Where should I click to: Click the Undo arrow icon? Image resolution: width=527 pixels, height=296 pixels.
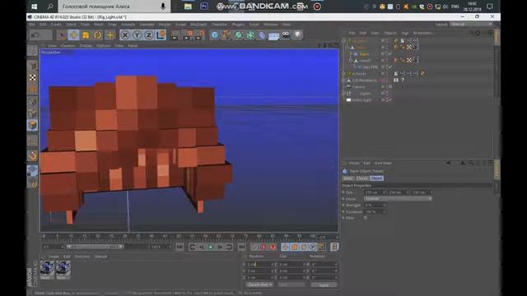pyautogui.click(x=35, y=35)
